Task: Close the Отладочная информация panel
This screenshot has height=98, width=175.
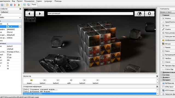Action: pos(157,87)
